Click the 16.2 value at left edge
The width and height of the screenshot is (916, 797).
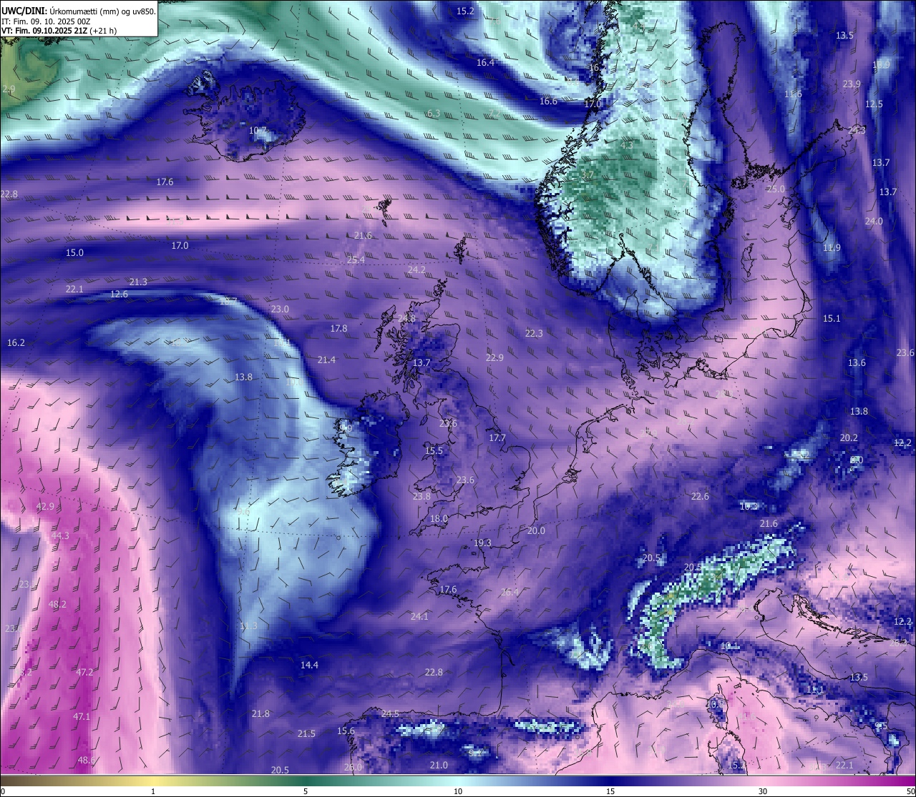click(16, 343)
